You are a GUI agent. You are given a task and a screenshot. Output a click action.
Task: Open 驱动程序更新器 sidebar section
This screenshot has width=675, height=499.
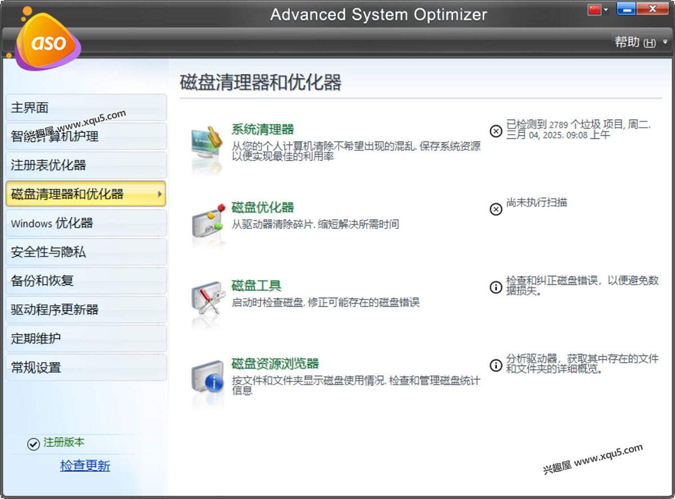tap(86, 309)
